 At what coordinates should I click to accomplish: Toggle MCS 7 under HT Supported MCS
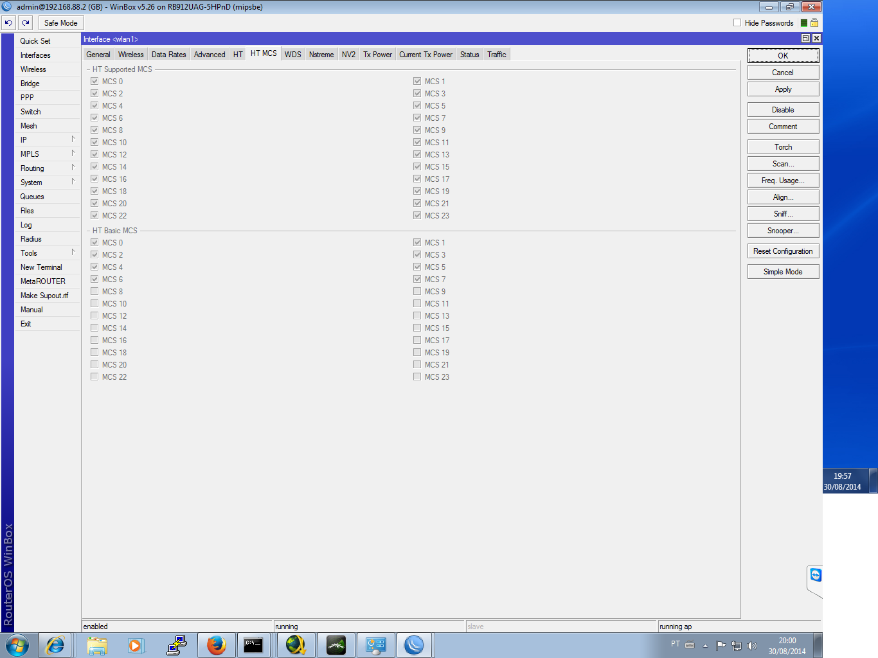tap(417, 118)
